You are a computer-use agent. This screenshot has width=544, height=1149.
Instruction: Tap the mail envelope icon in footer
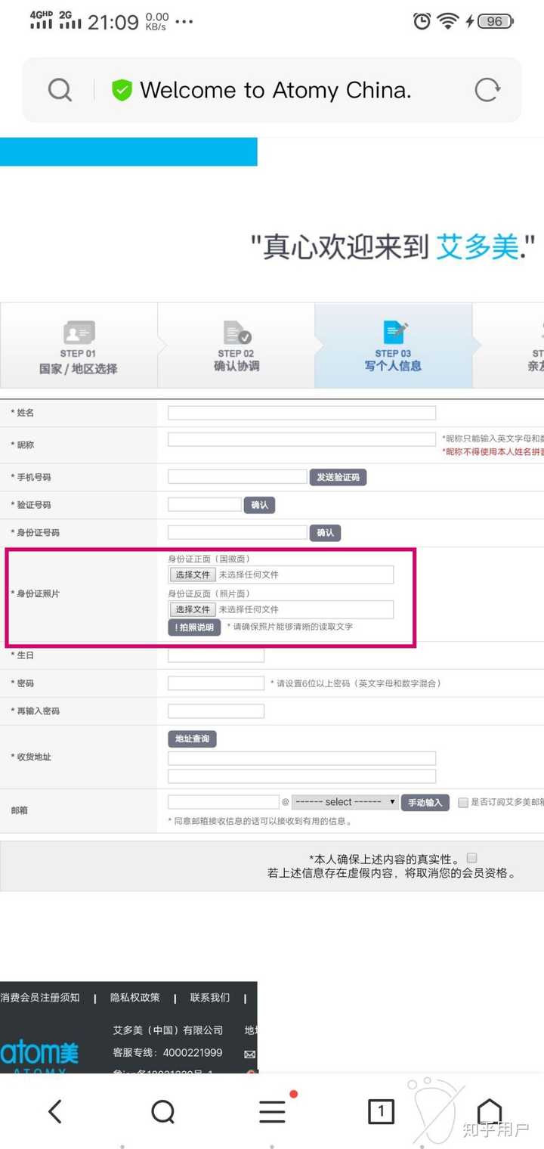click(x=249, y=1054)
